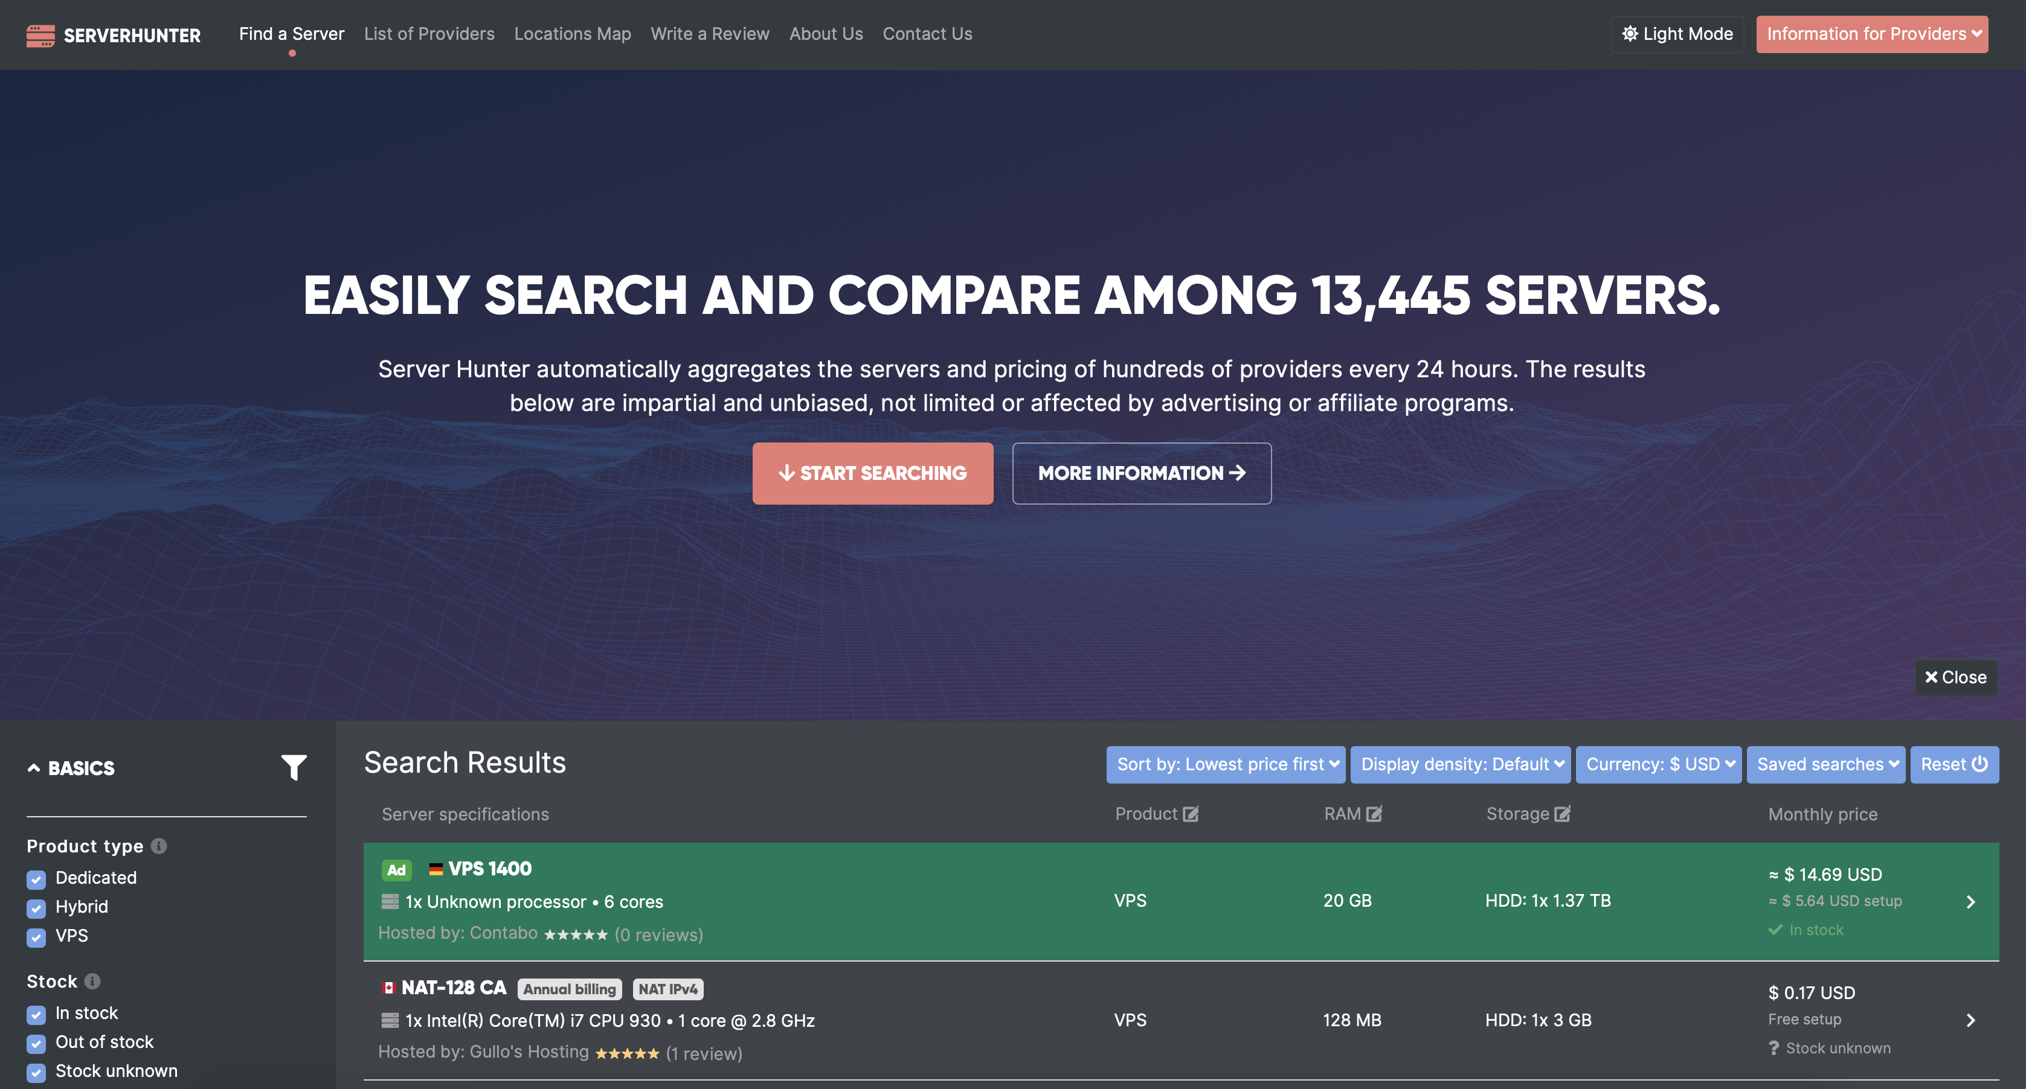Uncheck the Hybrid checkbox
2026x1089 pixels.
tap(36, 909)
